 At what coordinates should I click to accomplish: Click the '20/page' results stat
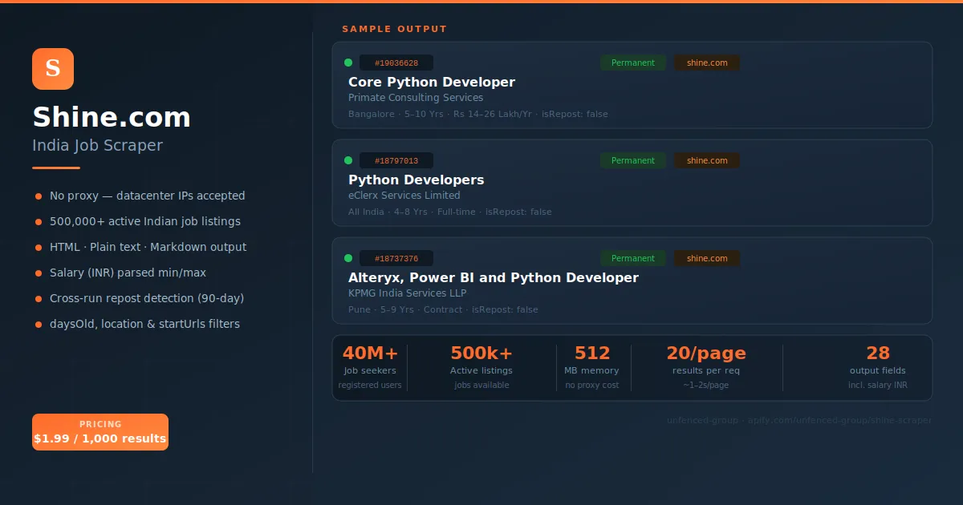(x=706, y=353)
